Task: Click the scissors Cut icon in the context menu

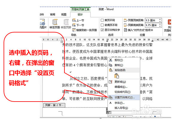Action: (111, 60)
